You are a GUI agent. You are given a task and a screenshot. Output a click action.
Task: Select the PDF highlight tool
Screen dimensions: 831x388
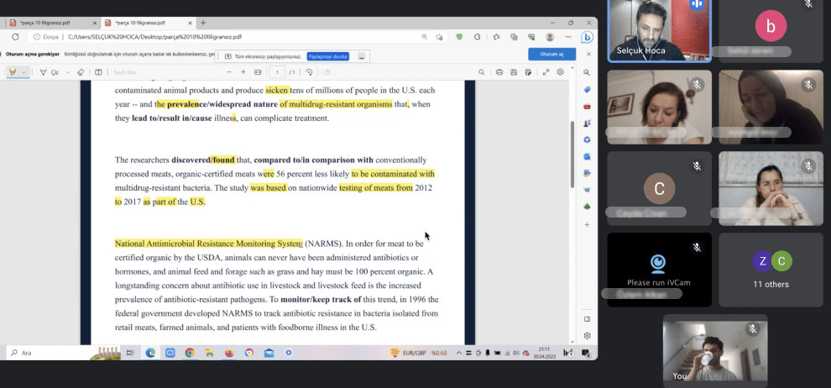(x=13, y=72)
